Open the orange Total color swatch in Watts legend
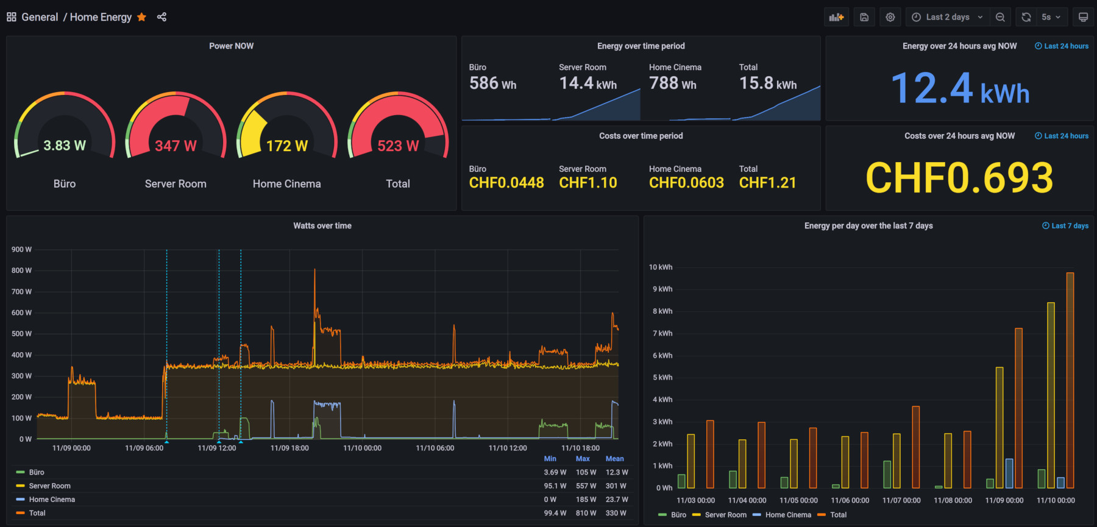This screenshot has height=527, width=1097. click(x=20, y=513)
